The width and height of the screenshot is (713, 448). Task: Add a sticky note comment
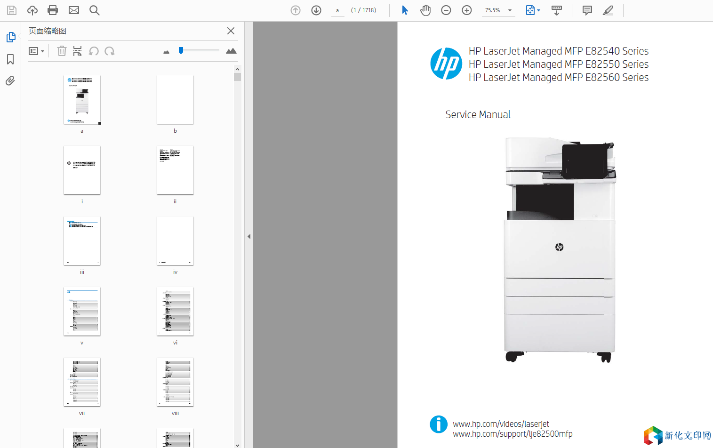tap(587, 10)
